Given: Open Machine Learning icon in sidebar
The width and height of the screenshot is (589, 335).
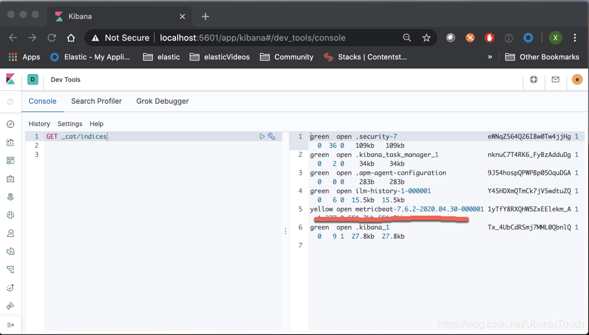Looking at the screenshot, I should point(10,215).
